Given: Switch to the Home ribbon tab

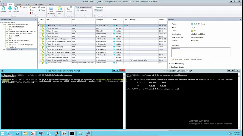Looking at the screenshot, I should (10, 4).
